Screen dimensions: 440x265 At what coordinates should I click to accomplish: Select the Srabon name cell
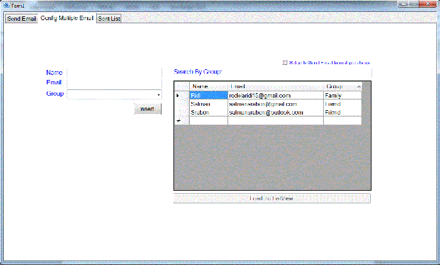pos(209,113)
